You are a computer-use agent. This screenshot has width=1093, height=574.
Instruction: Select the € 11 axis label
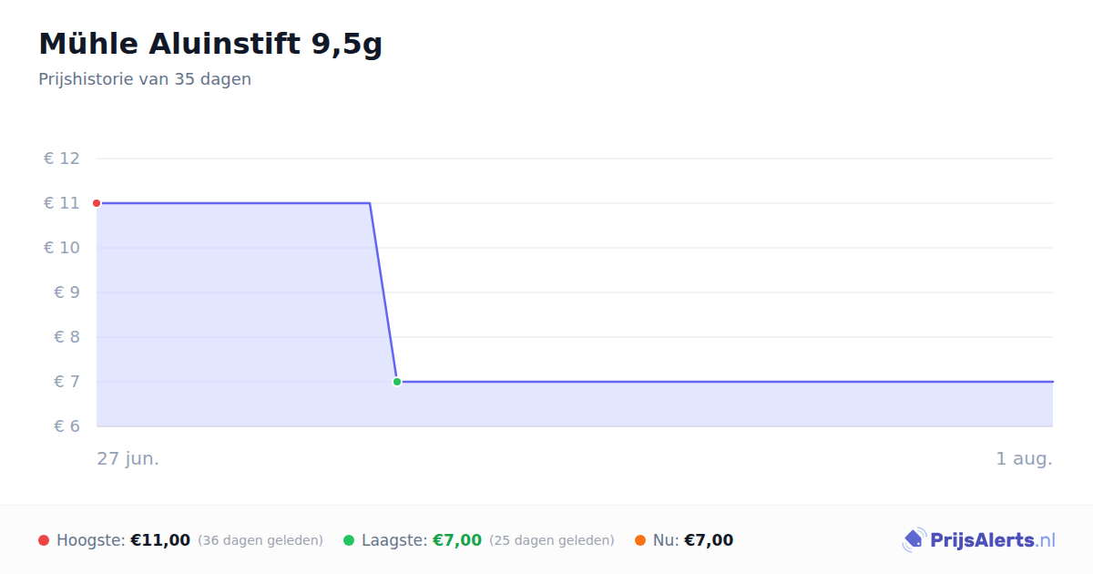[x=62, y=203]
